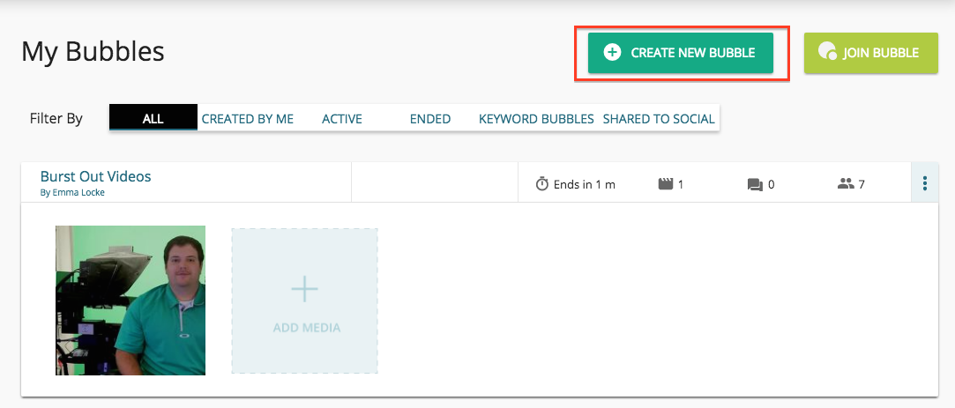Show only Active bubbles
The height and width of the screenshot is (408, 955).
coord(342,118)
